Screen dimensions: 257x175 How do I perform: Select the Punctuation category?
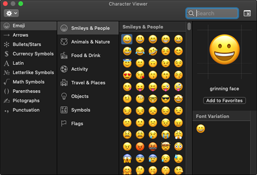(x=29, y=110)
